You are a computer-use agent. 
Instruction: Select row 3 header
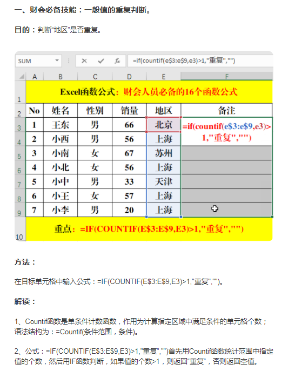pos(20,125)
